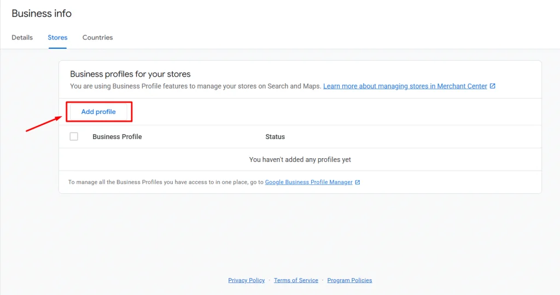Select the Stores tab
The height and width of the screenshot is (295, 560).
57,38
